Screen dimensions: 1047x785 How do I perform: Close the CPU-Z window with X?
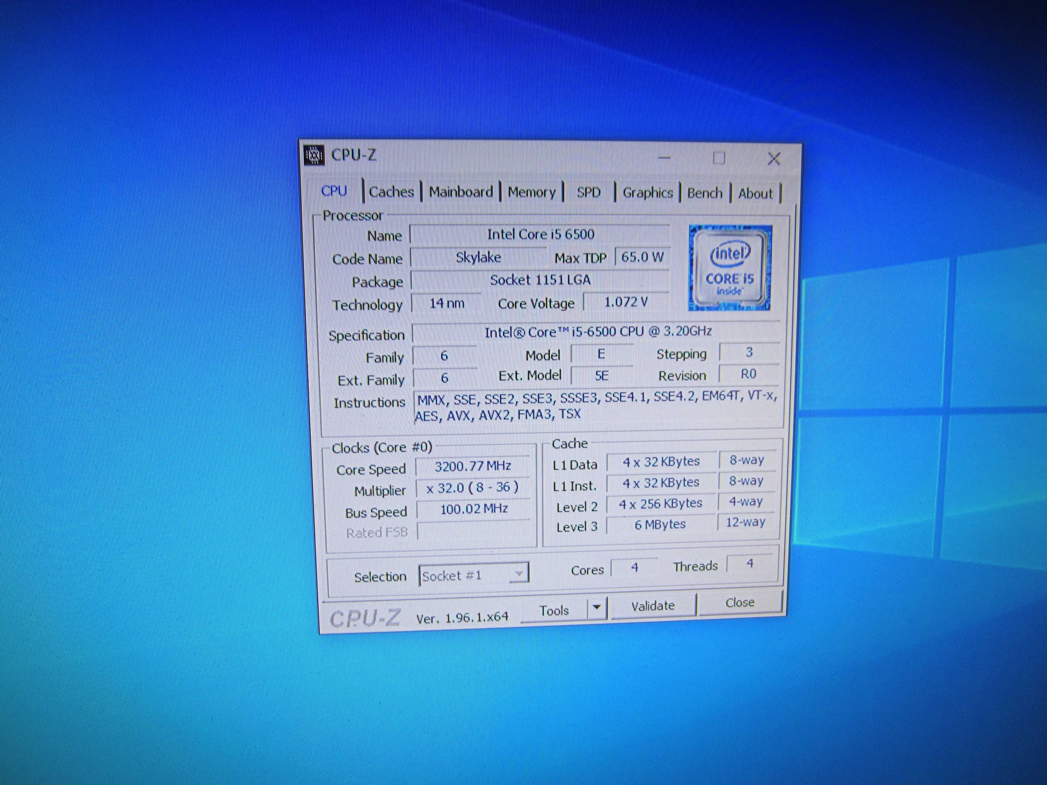(x=774, y=159)
